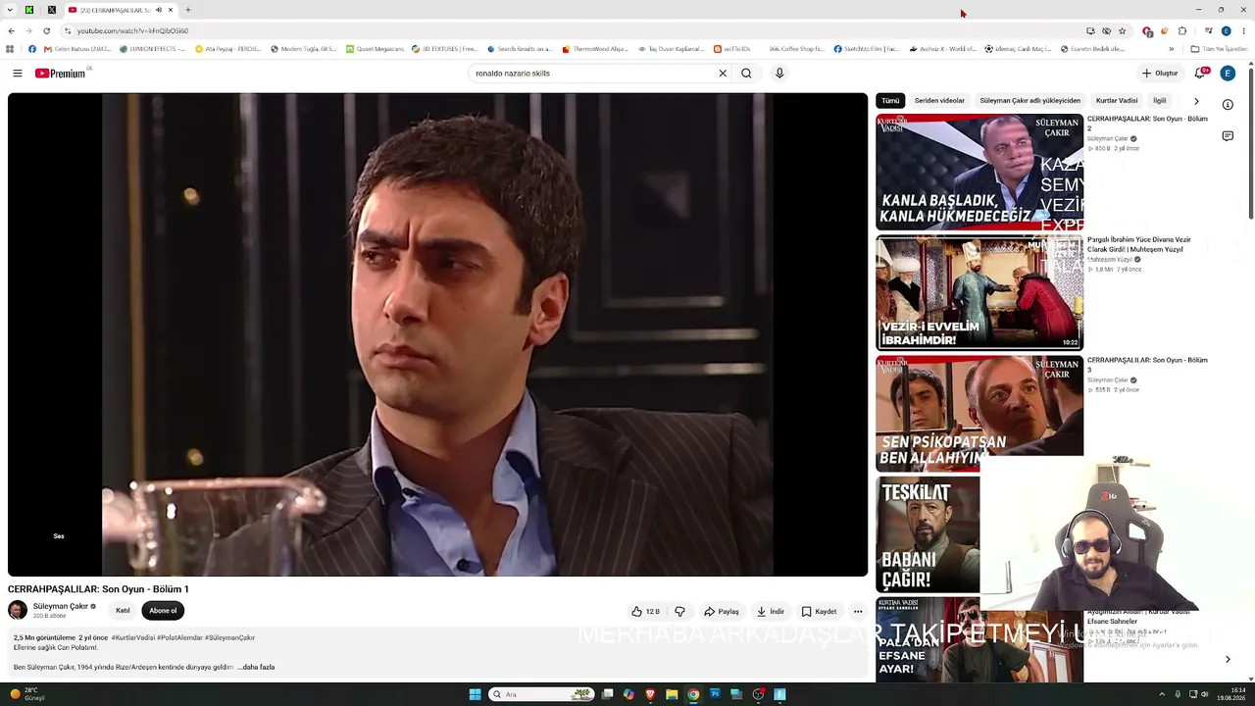1255x706 pixels.
Task: Open comments panel icon
Action: (1228, 136)
